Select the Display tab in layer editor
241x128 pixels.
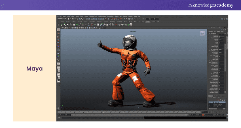pos(211,96)
